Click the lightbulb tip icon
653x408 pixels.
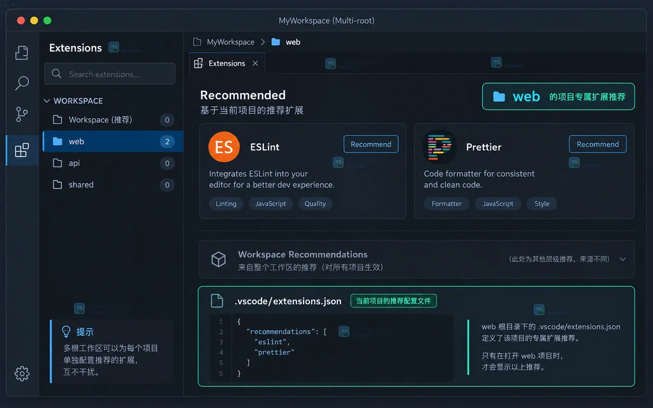[66, 331]
